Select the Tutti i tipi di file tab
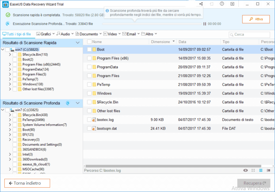The image size is (275, 192). (x=17, y=34)
